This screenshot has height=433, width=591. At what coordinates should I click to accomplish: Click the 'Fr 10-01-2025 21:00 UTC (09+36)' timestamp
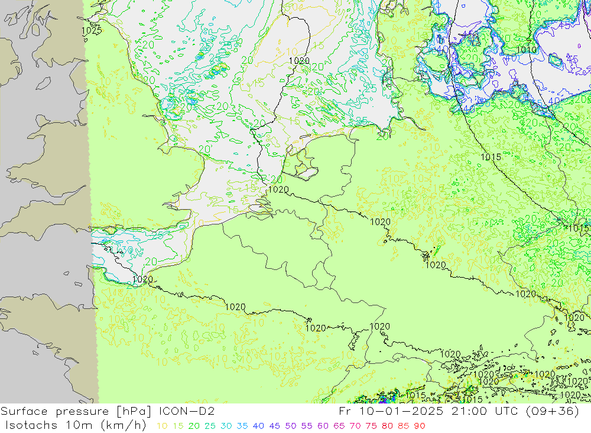click(459, 411)
